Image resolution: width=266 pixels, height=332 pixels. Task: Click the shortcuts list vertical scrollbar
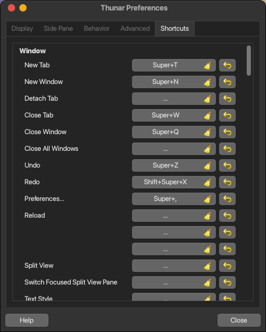[x=249, y=61]
